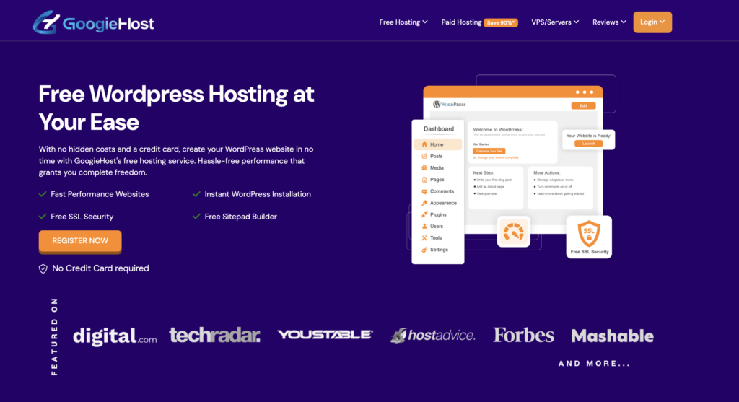
Task: Click the Forbes logo
Action: pyautogui.click(x=524, y=335)
